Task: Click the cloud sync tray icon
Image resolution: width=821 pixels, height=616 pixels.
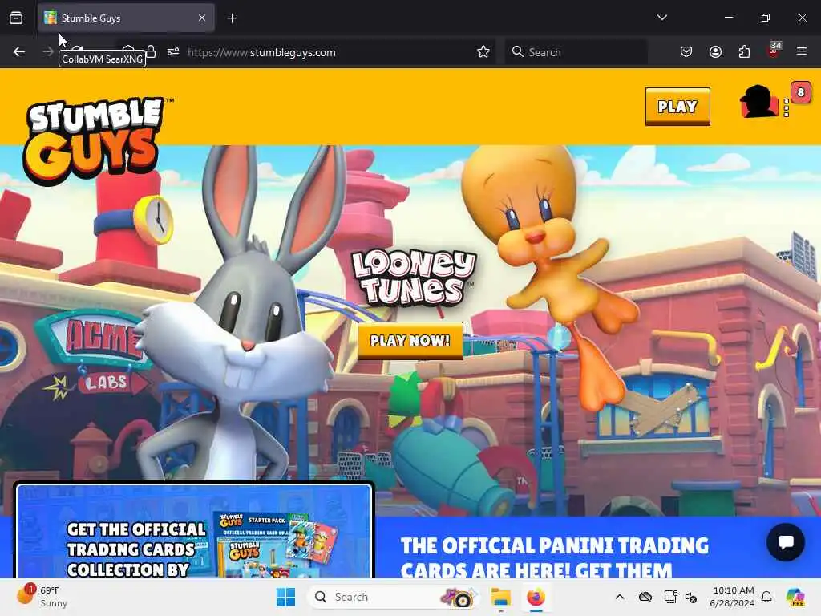Action: click(x=645, y=597)
